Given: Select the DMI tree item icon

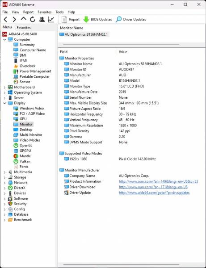Looking at the screenshot, I should point(16,55).
